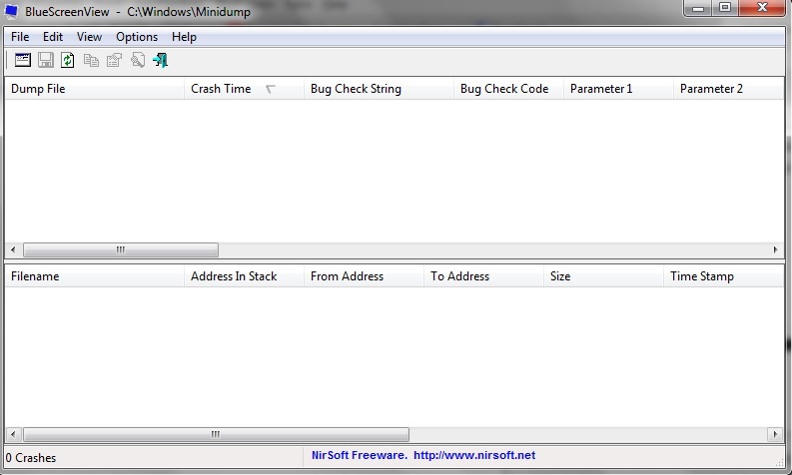This screenshot has width=792, height=475.
Task: Click the '0 Crashes' status bar text
Action: pyautogui.click(x=31, y=458)
